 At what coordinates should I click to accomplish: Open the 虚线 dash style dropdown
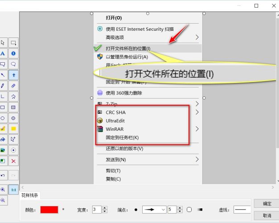[242, 210]
